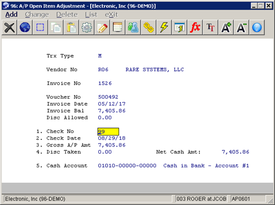Click vendor name RARE SYSTEMS, LLC
Image resolution: width=275 pixels, height=205 pixels.
tap(155, 69)
